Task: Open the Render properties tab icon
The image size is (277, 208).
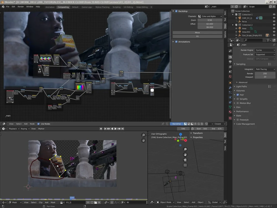Action: pyautogui.click(x=230, y=57)
